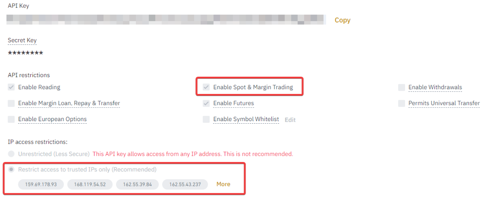Click the Enable Withdrawals label text

point(435,87)
